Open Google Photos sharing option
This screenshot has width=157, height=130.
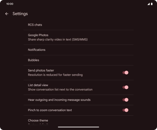[78, 37]
